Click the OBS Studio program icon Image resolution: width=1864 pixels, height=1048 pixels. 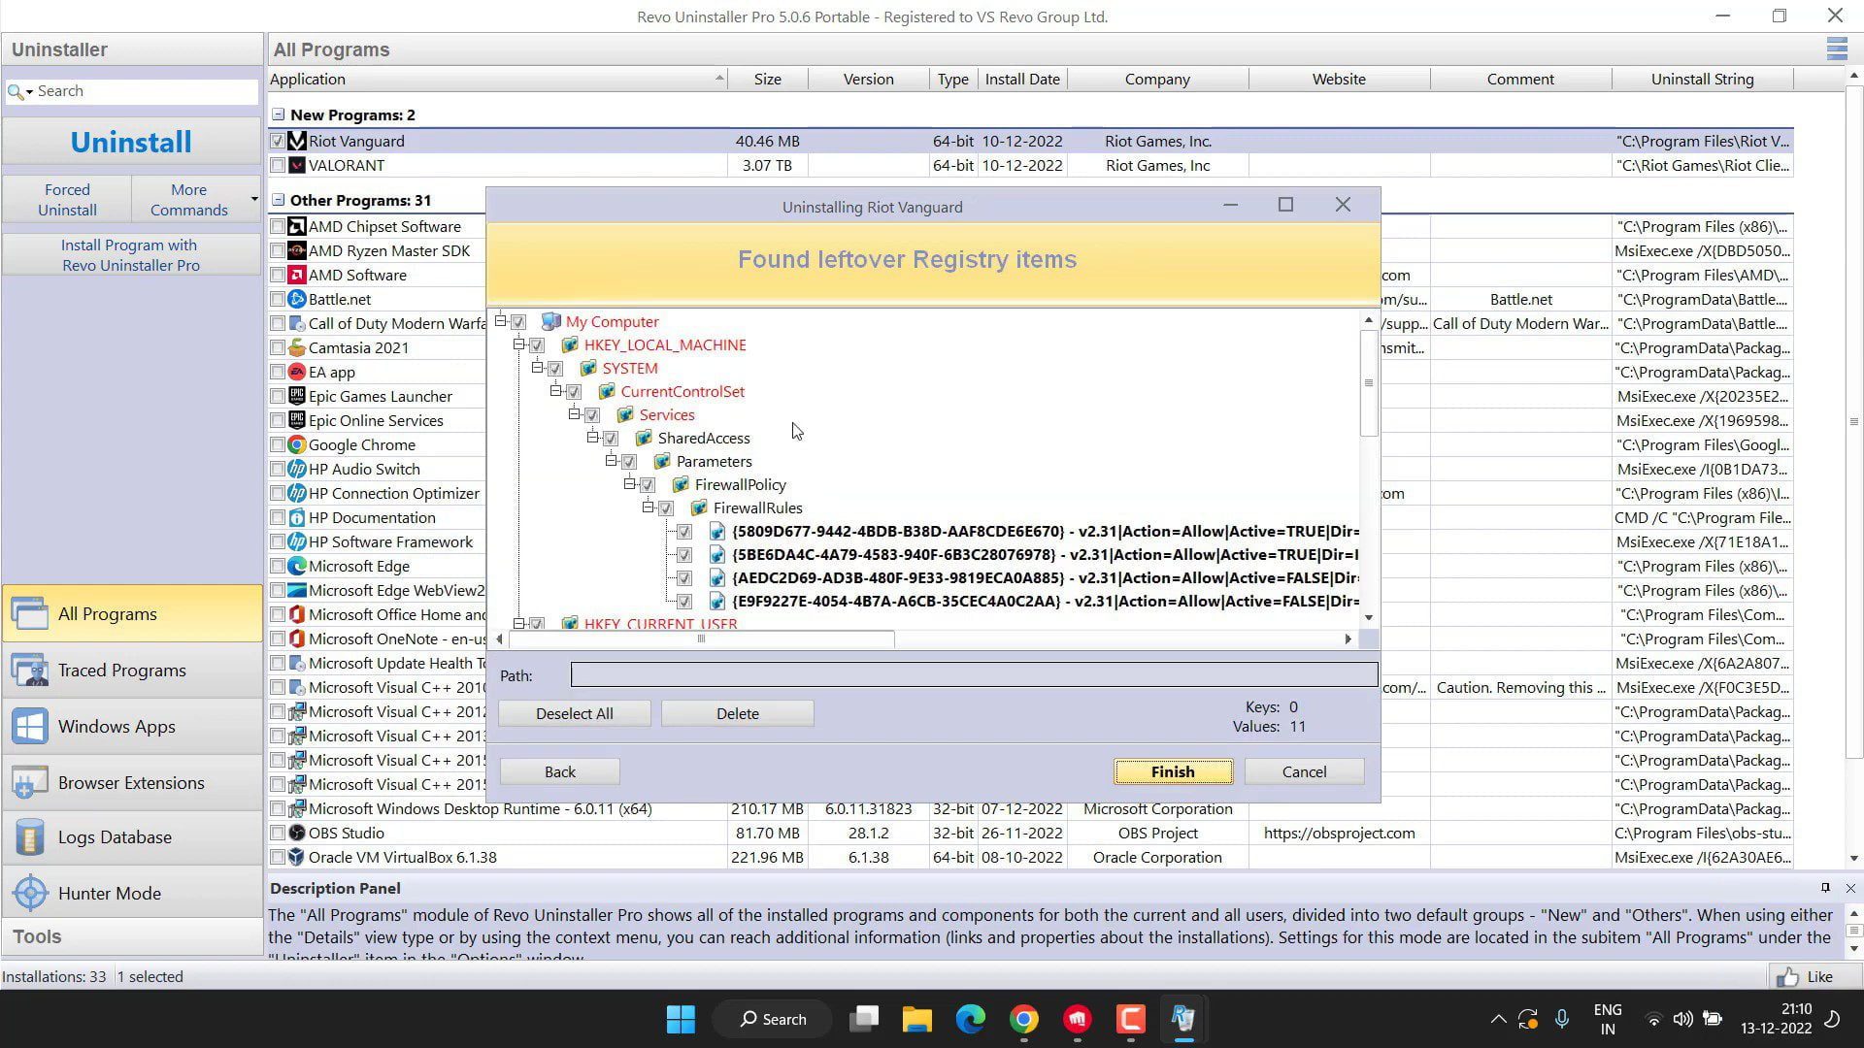point(297,834)
